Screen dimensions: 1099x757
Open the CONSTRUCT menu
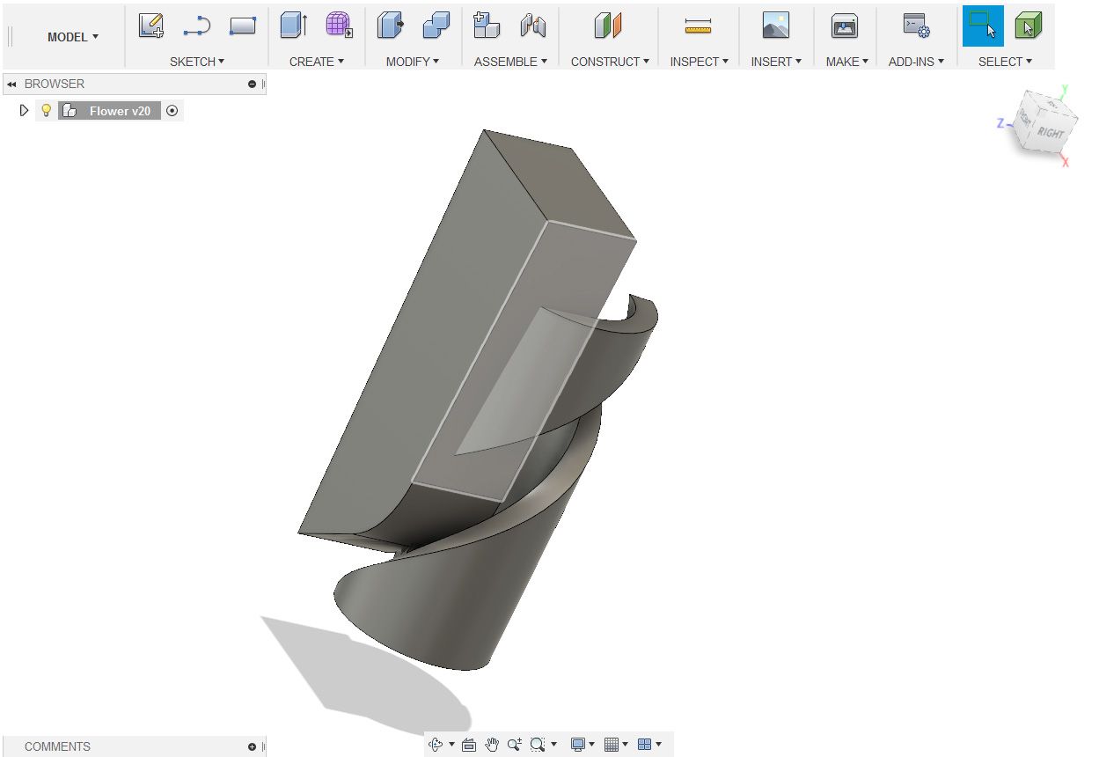click(x=610, y=62)
